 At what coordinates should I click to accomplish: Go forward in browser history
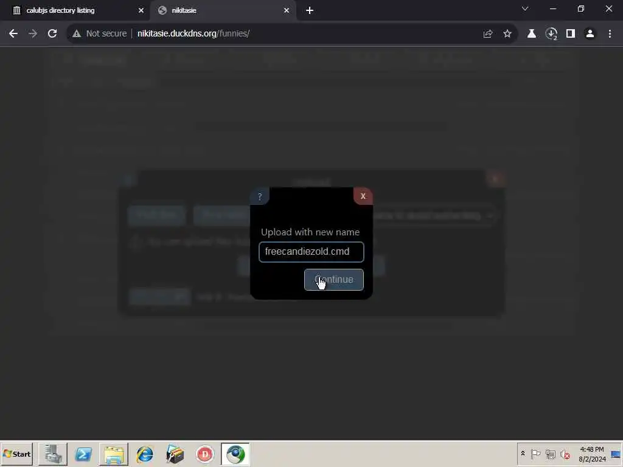click(x=33, y=33)
